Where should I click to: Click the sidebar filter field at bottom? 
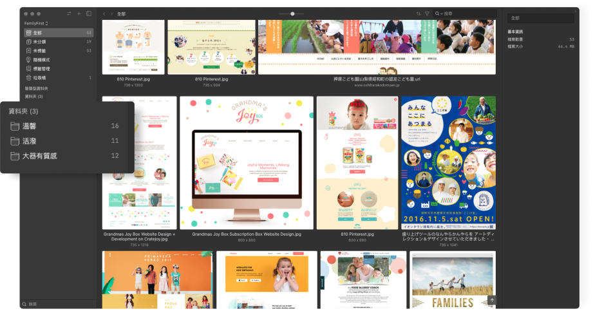point(58,304)
